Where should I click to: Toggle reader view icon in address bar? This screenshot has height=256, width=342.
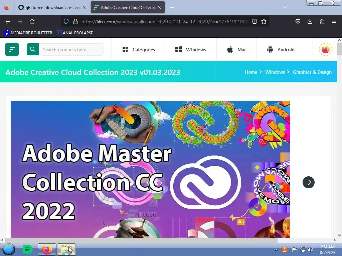coord(254,21)
